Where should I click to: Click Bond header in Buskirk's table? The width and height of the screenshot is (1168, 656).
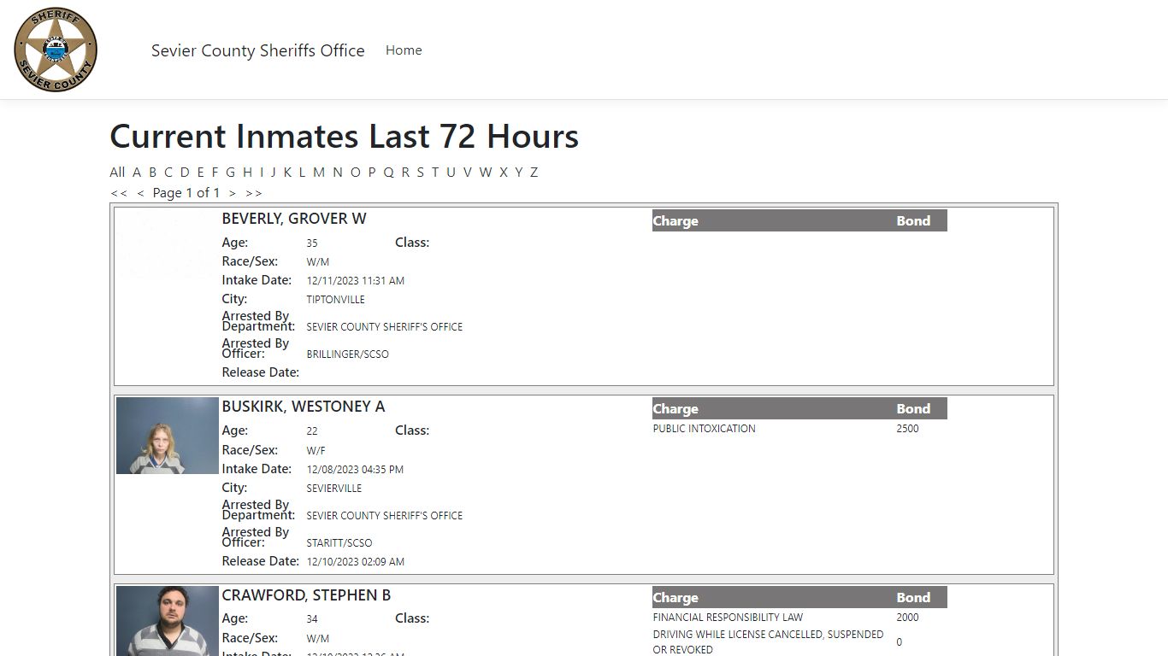tap(913, 409)
